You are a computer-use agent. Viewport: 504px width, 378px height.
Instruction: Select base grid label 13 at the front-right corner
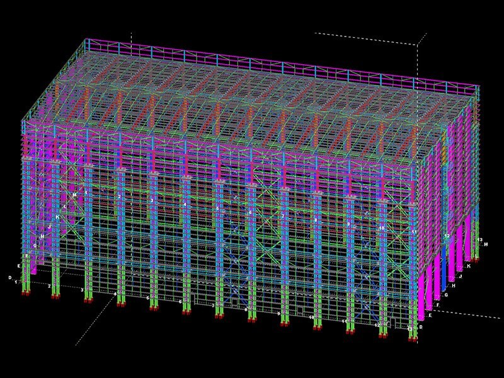(x=409, y=329)
